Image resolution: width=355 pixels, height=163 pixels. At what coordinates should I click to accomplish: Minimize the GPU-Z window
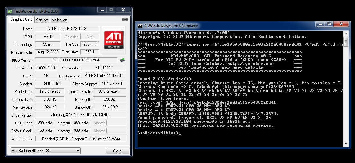pos(102,10)
